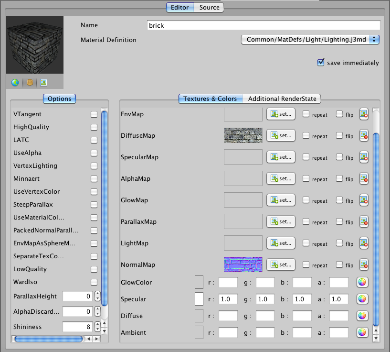Remove the DiffuseMap texture
Image resolution: width=390 pixels, height=352 pixels.
tap(364, 135)
